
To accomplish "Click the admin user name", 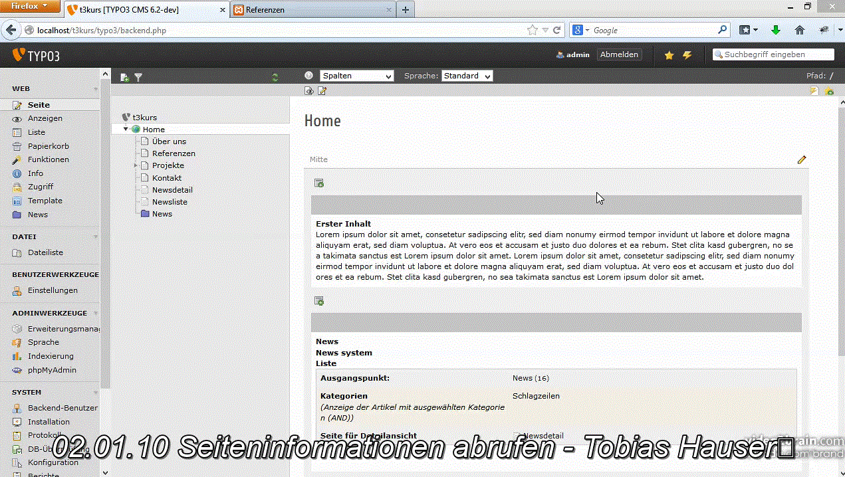I will pyautogui.click(x=578, y=55).
